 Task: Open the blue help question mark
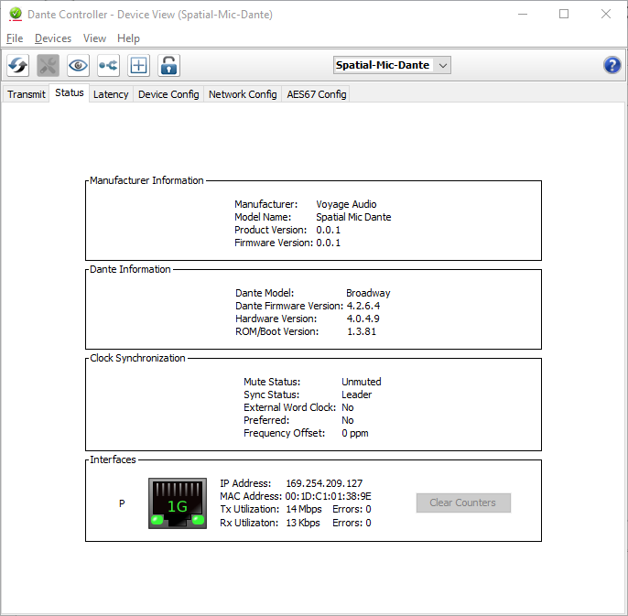pyautogui.click(x=612, y=65)
